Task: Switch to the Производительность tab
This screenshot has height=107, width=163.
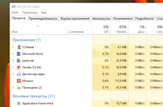Action: pyautogui.click(x=43, y=19)
